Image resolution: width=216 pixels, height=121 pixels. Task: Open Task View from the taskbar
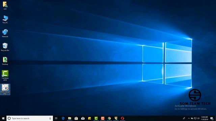(x=56, y=118)
